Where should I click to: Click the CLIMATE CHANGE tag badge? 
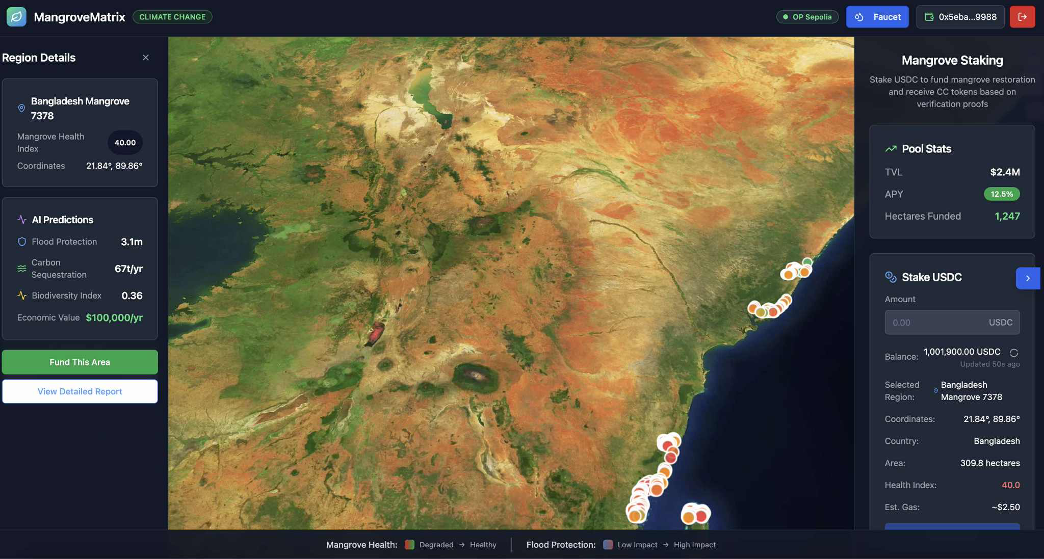[x=172, y=17]
